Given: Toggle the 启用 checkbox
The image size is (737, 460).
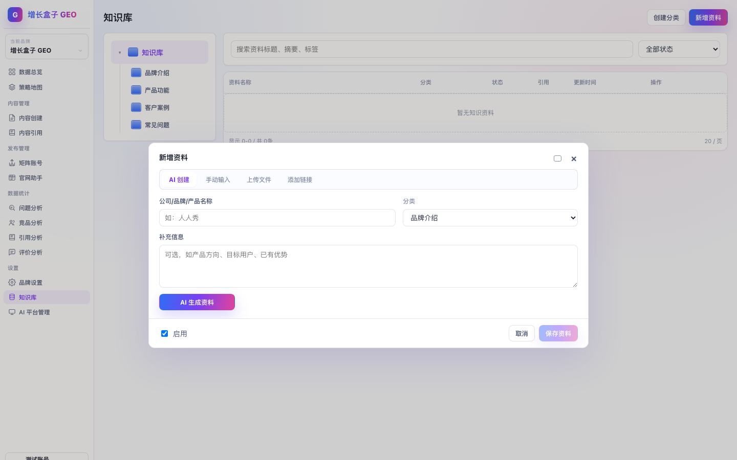Looking at the screenshot, I should [165, 333].
